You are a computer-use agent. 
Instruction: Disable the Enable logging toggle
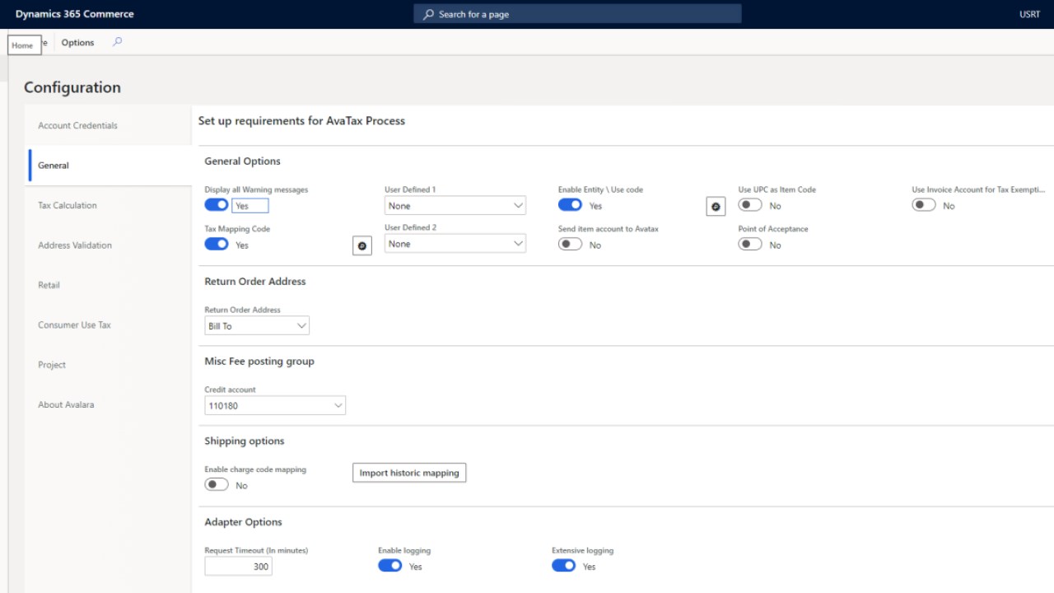[x=390, y=565]
